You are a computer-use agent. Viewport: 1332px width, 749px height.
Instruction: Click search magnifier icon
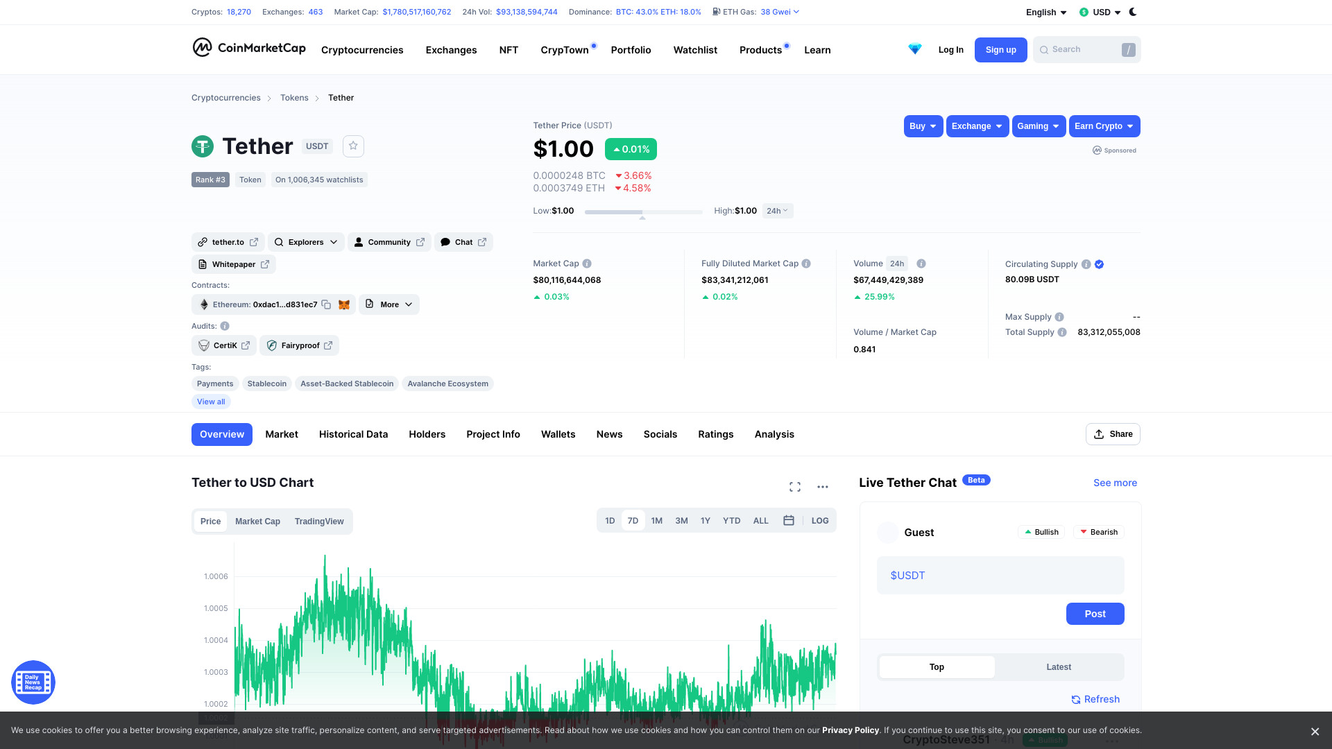point(1044,50)
